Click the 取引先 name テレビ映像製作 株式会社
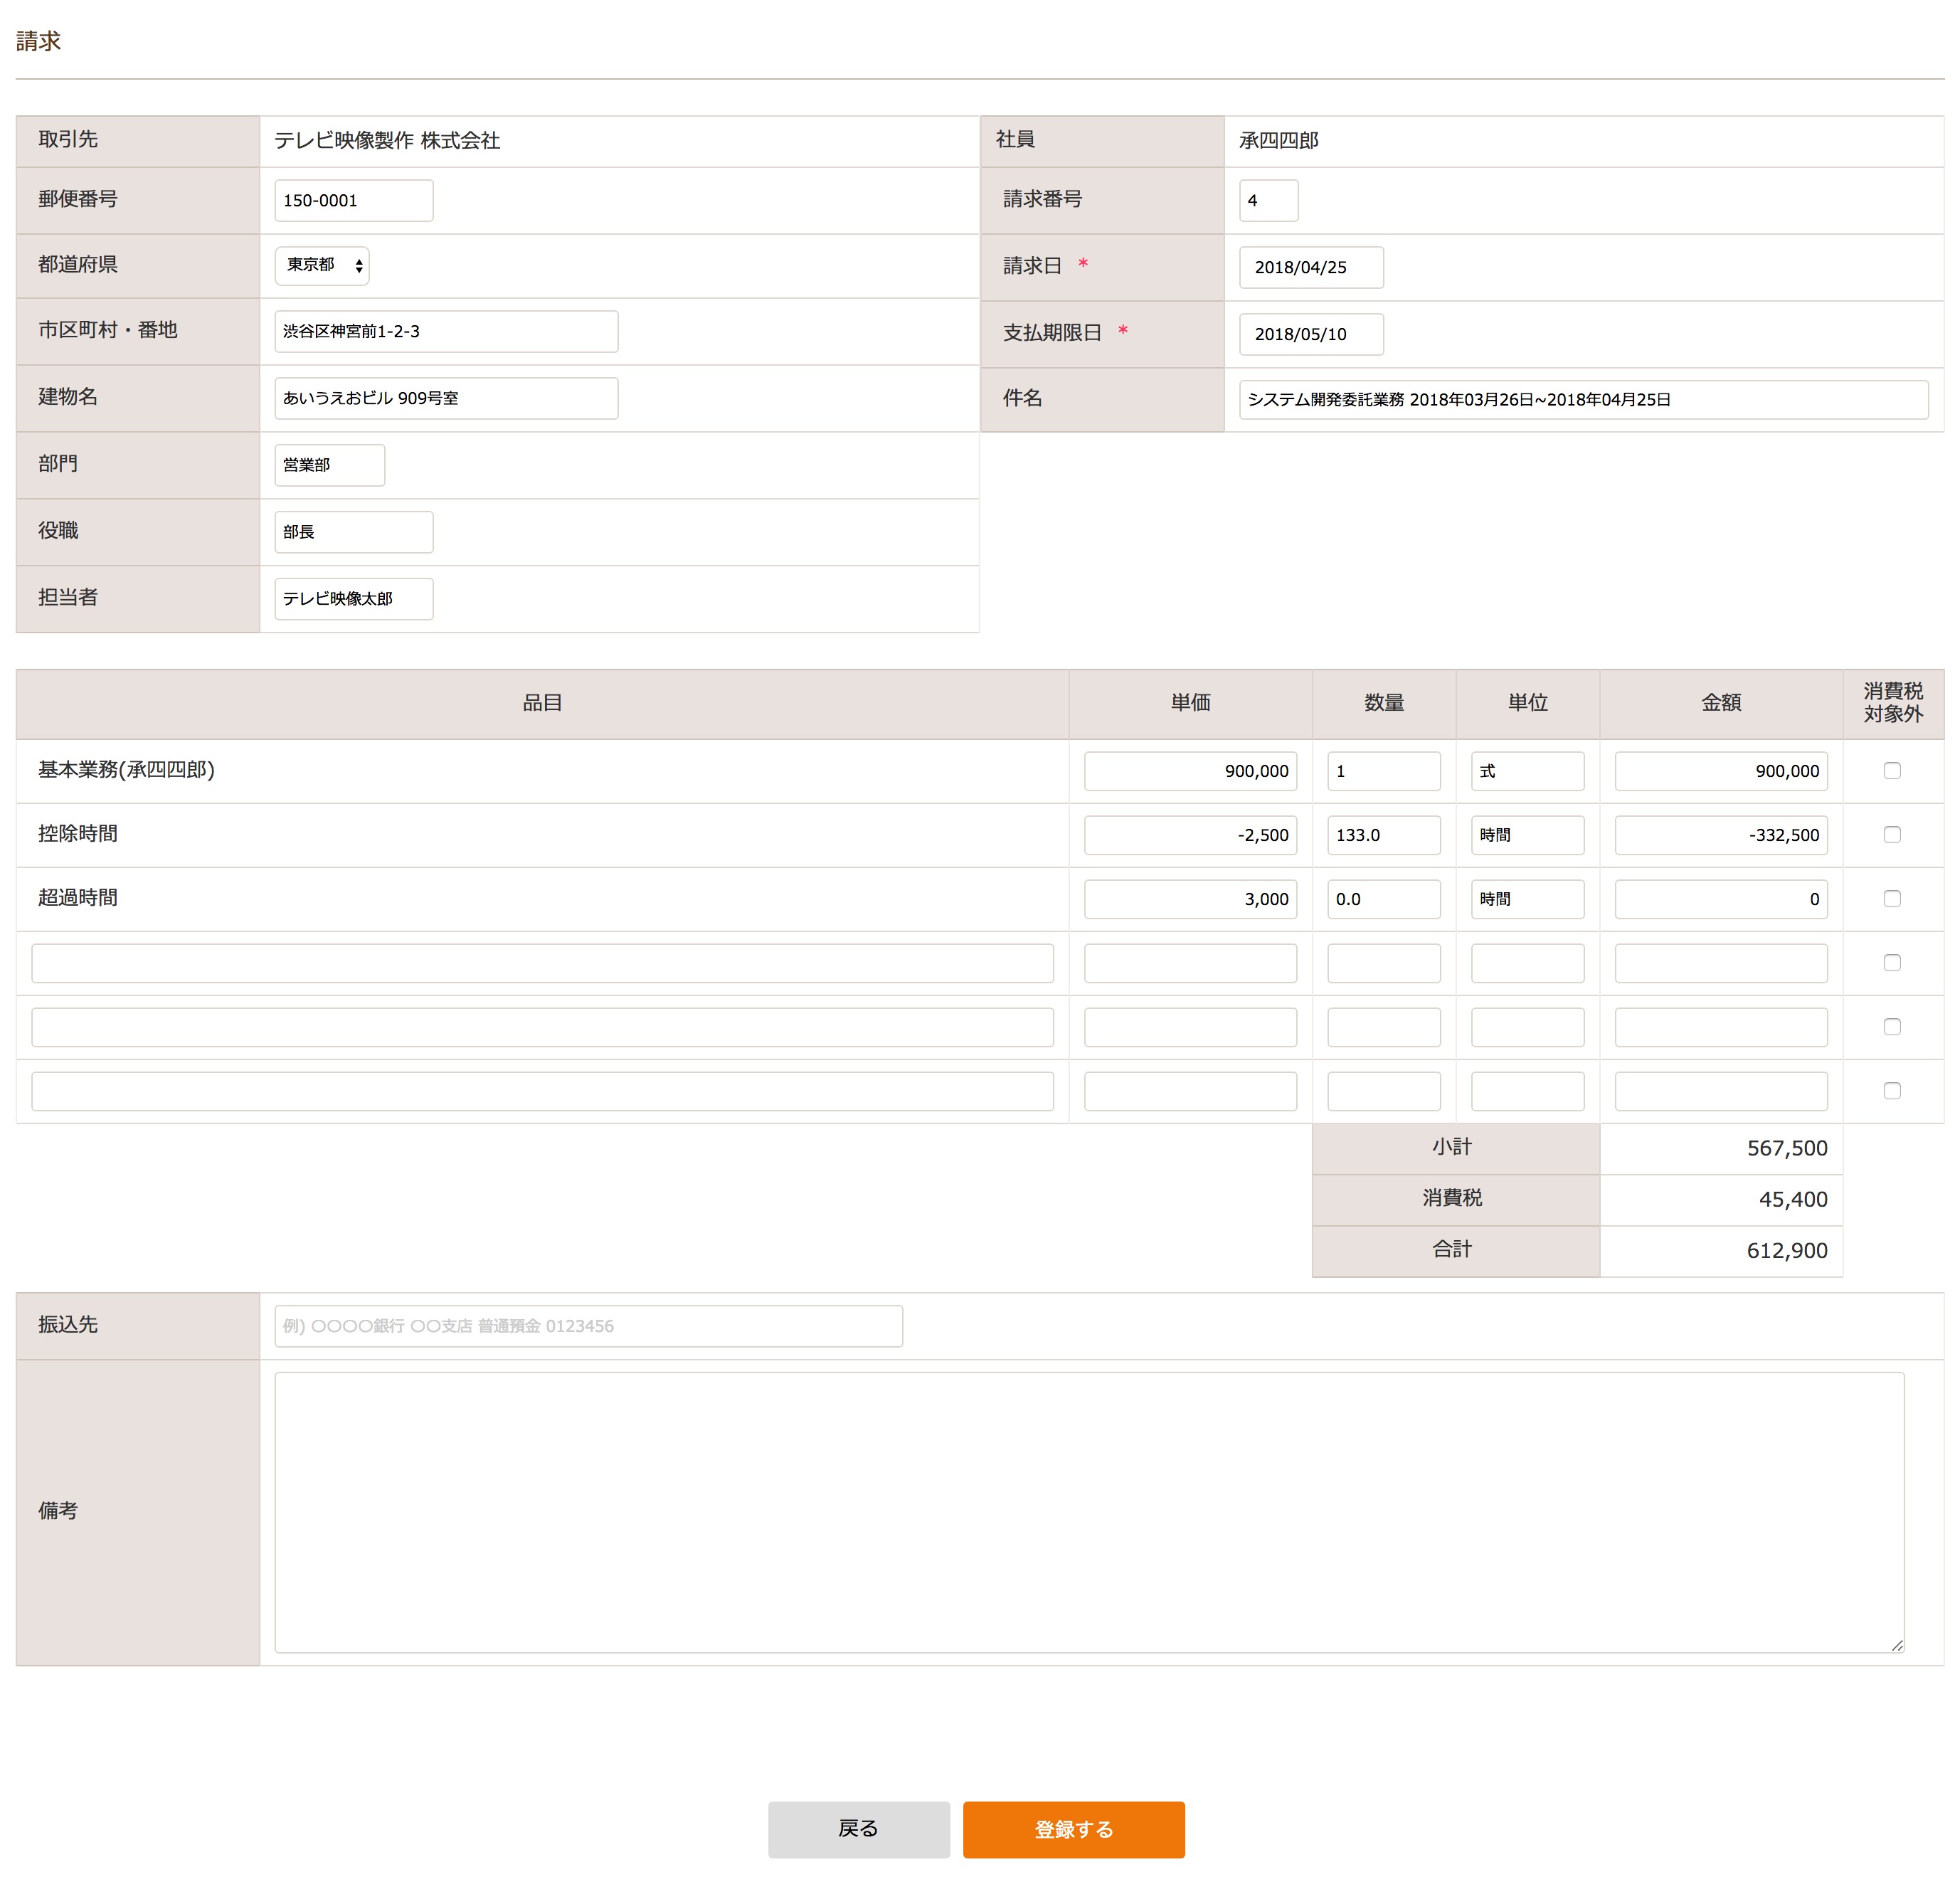The height and width of the screenshot is (1904, 1955). coord(387,140)
